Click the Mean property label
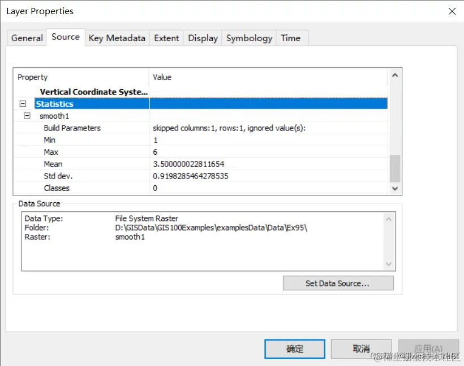This screenshot has height=366, width=464. [53, 164]
